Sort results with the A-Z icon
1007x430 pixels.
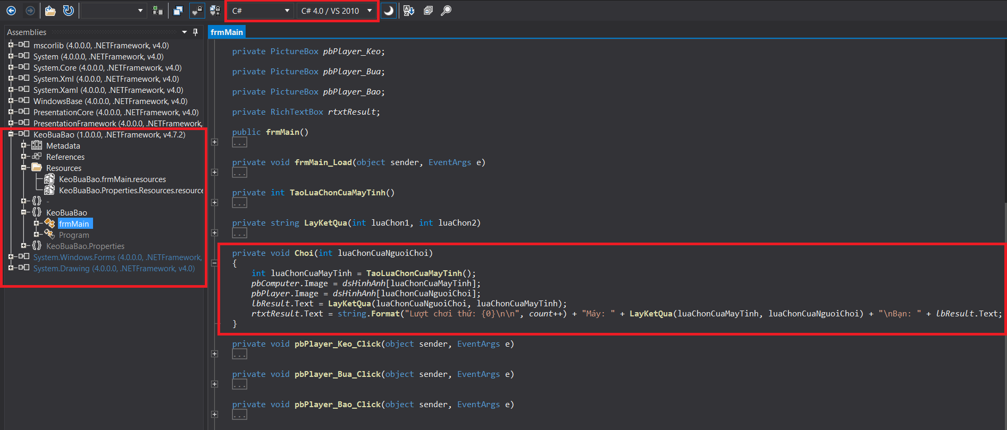tap(409, 11)
